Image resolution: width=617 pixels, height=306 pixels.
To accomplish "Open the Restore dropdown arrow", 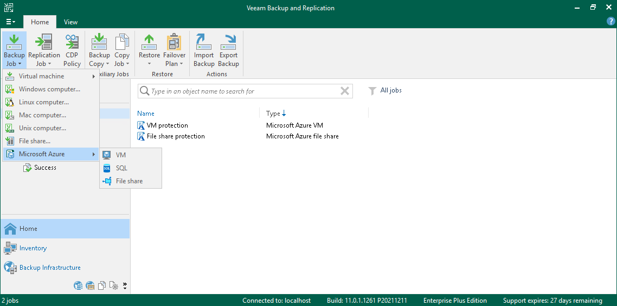I will coord(149,64).
